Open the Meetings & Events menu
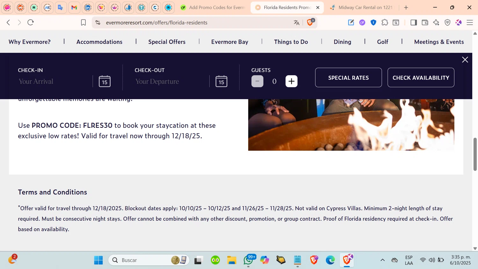Image resolution: width=478 pixels, height=269 pixels. 439,42
